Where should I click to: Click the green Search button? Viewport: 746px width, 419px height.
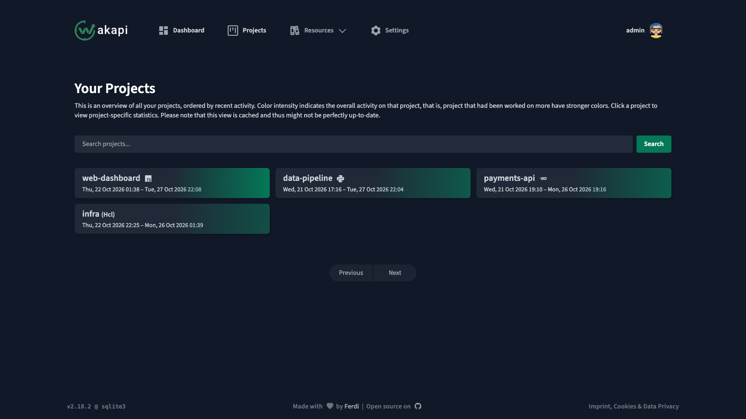pyautogui.click(x=654, y=144)
